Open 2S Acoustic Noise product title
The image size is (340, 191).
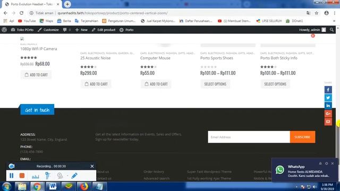coord(96,58)
